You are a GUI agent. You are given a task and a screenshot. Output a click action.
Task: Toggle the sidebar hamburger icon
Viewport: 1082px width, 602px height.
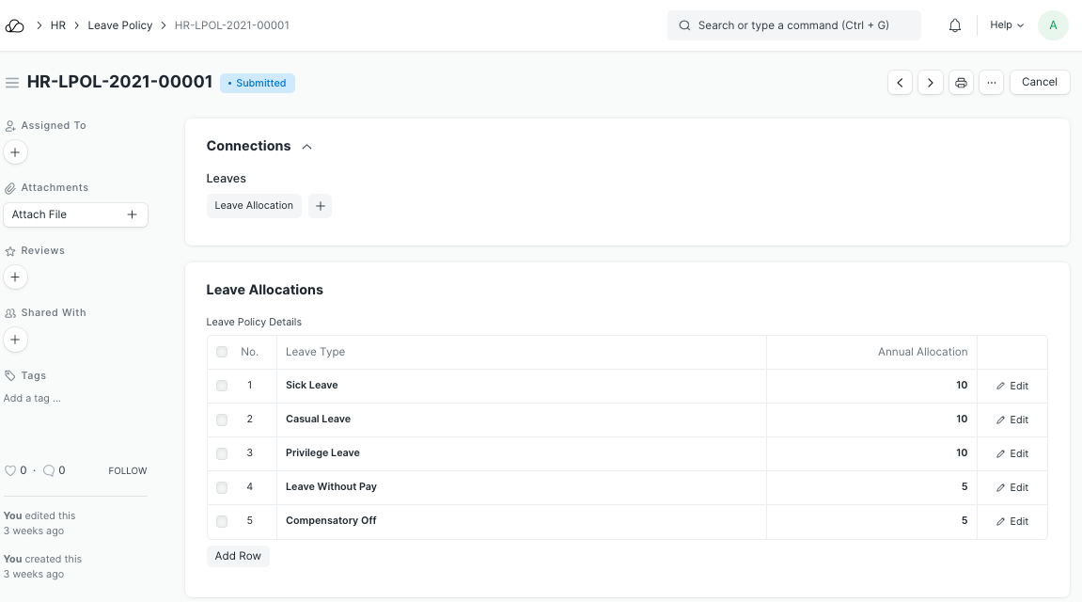click(x=12, y=83)
